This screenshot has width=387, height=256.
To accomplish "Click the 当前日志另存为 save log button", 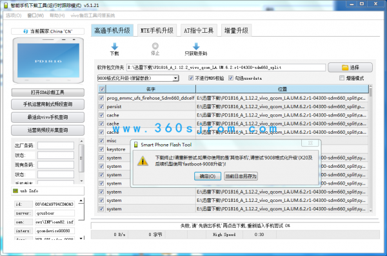I will point(241,176).
